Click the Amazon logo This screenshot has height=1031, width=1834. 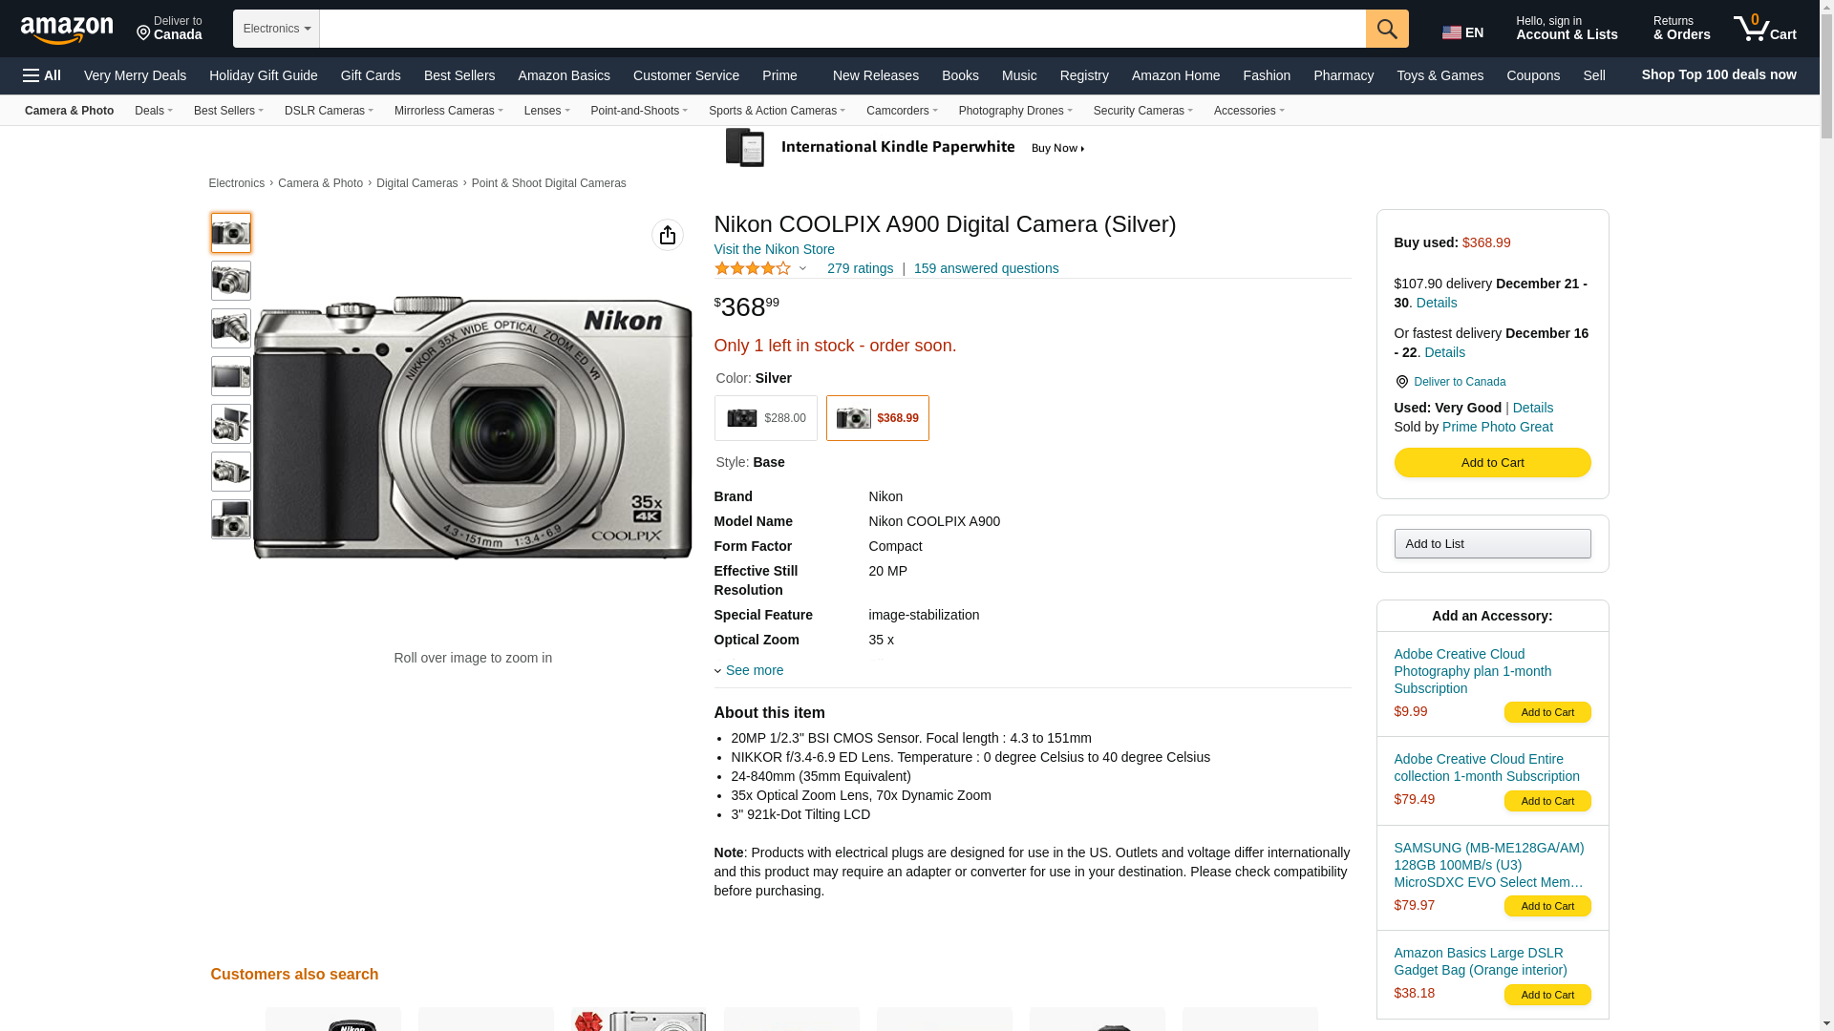[x=67, y=30]
